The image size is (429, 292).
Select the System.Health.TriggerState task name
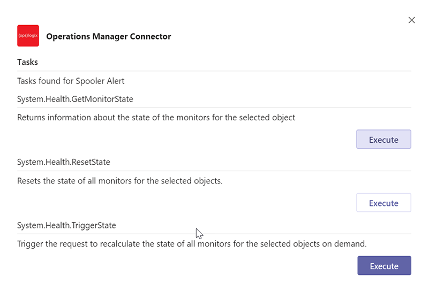click(66, 226)
